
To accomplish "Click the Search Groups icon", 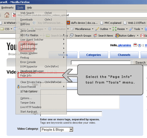I will tap(72, 36).
